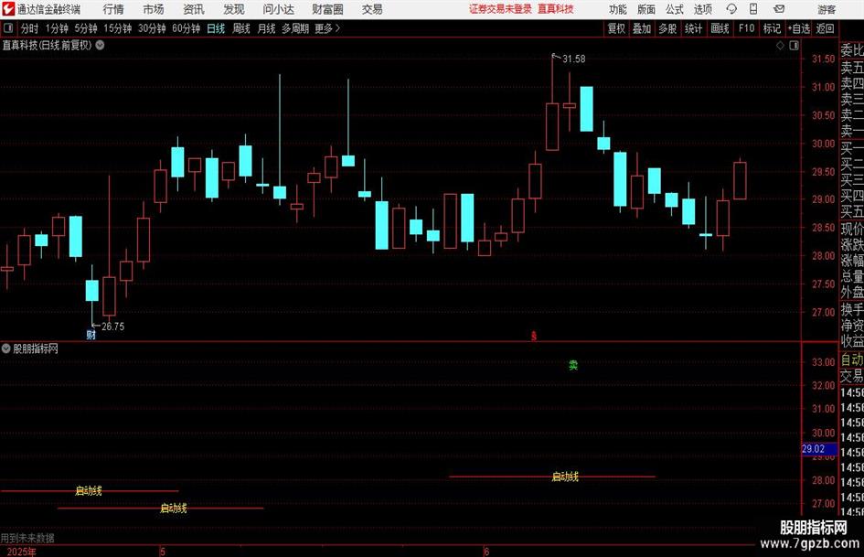Switch to 分时 chart tab

[x=29, y=28]
